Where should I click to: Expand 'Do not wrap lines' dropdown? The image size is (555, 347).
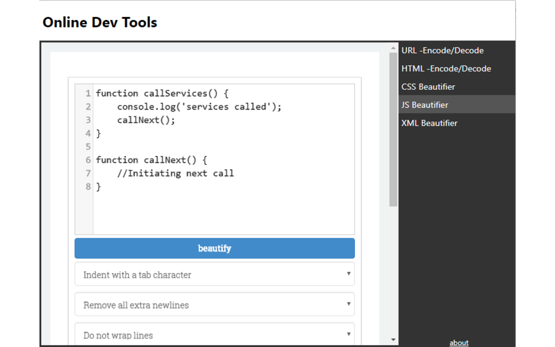[215, 334]
